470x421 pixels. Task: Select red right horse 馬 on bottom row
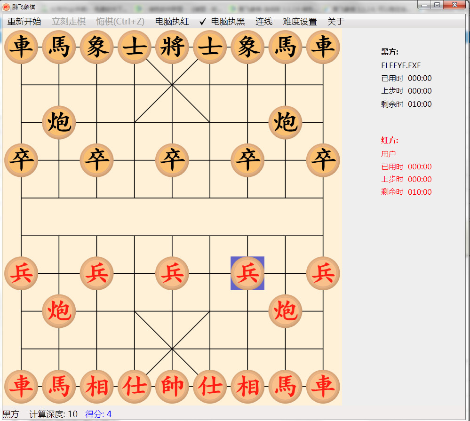(x=286, y=387)
